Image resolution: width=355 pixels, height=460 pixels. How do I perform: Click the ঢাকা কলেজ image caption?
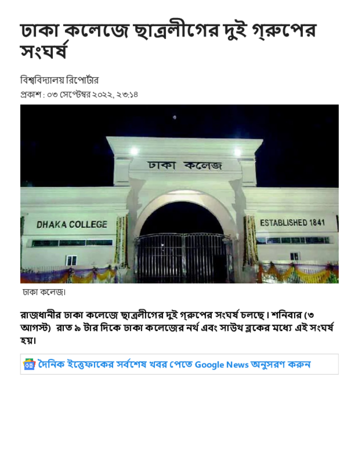coord(44,292)
